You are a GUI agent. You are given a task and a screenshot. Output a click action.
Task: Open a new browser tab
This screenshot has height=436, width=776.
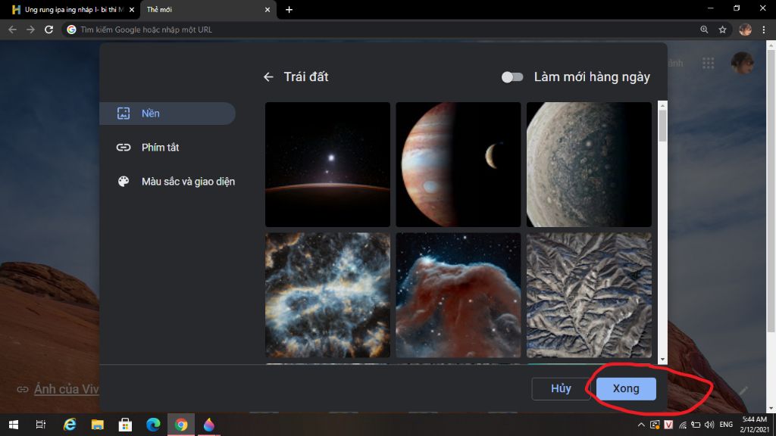tap(289, 9)
